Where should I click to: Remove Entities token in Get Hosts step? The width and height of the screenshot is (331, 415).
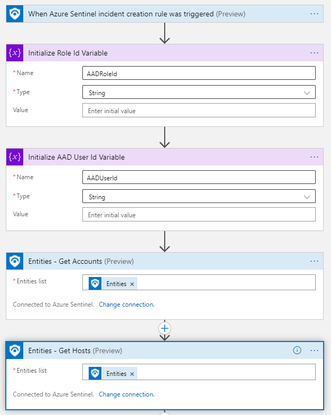tap(132, 374)
